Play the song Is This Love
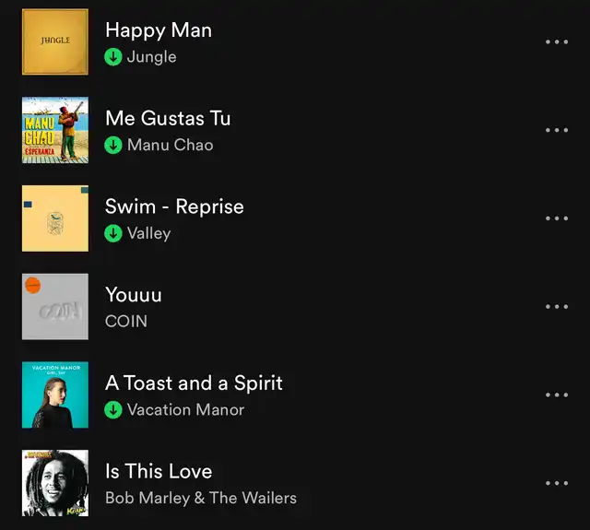590x530 pixels. [159, 471]
